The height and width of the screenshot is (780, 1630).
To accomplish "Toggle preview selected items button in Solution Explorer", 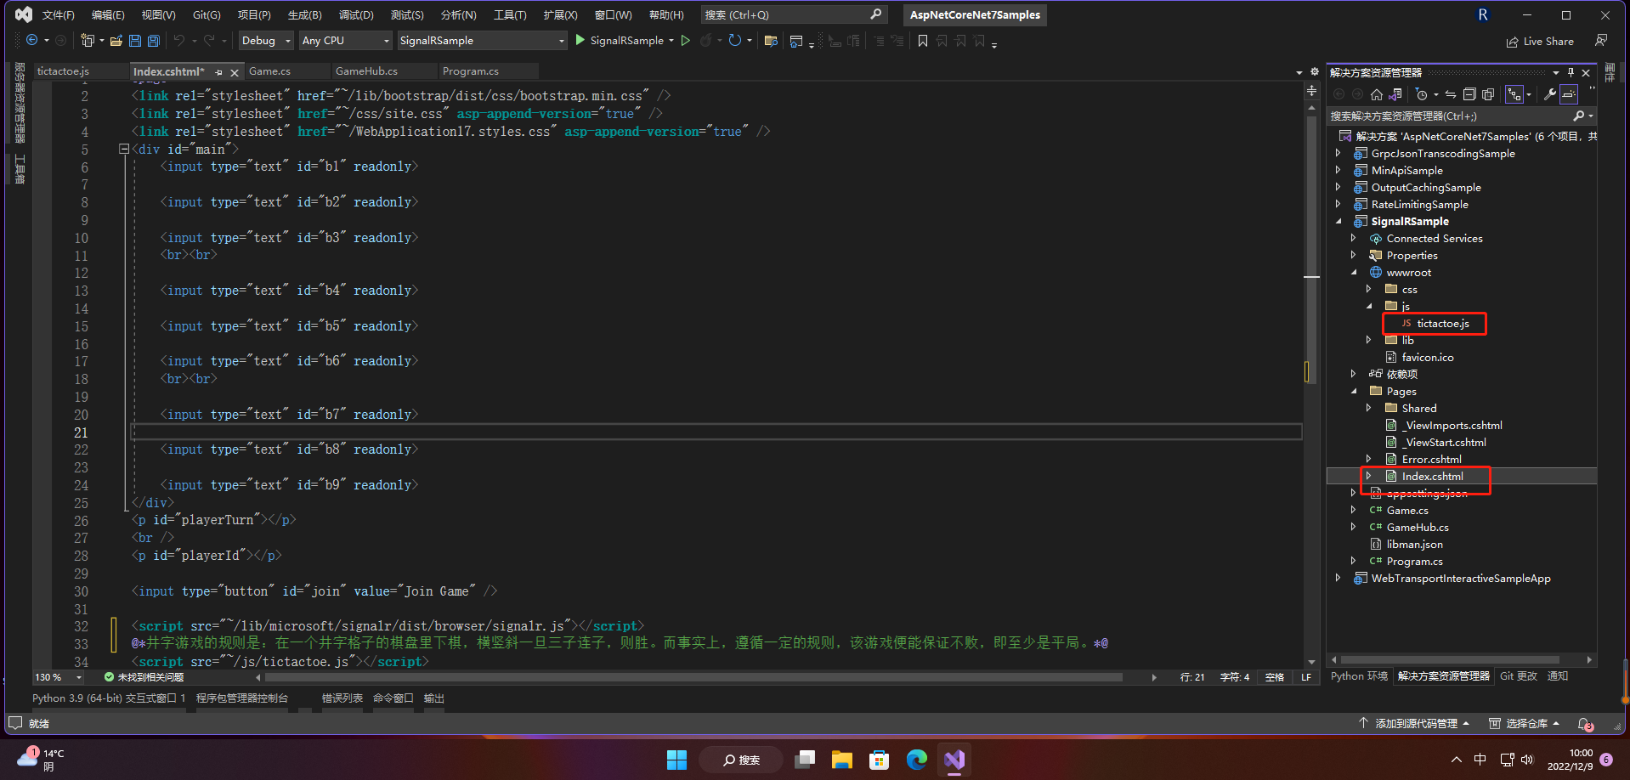I will [x=1569, y=94].
